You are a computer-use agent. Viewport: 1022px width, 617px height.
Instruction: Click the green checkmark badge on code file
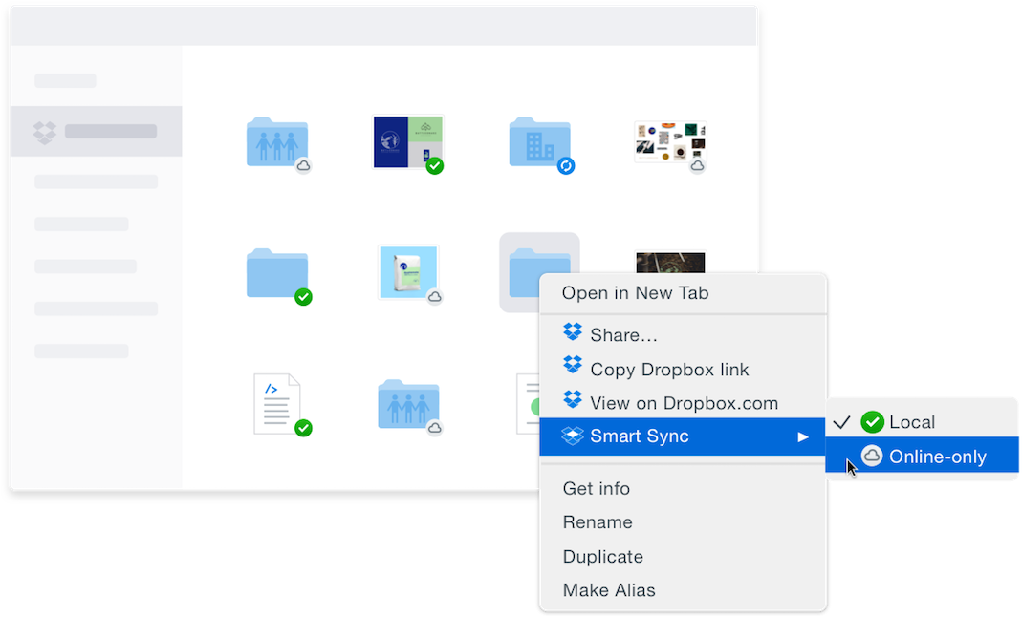point(303,428)
